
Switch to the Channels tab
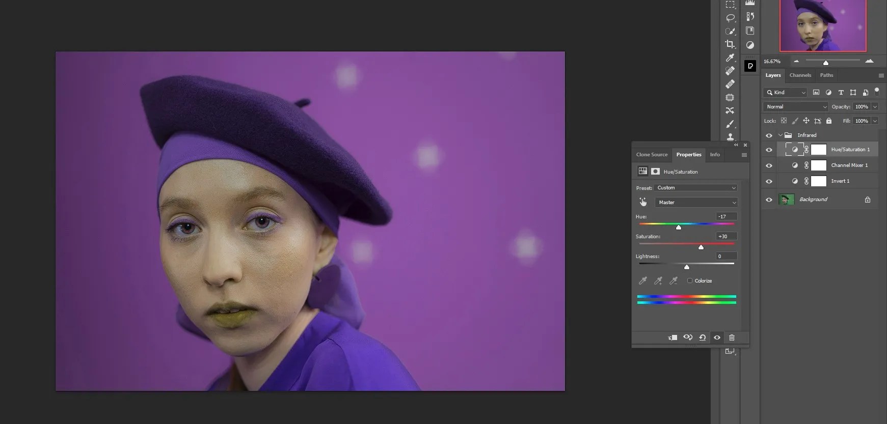pos(800,75)
